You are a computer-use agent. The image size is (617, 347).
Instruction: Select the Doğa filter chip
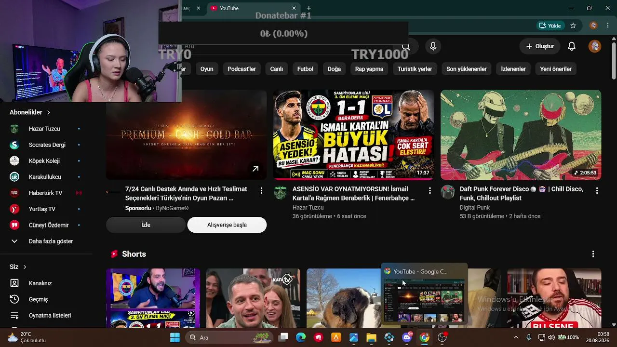334,69
